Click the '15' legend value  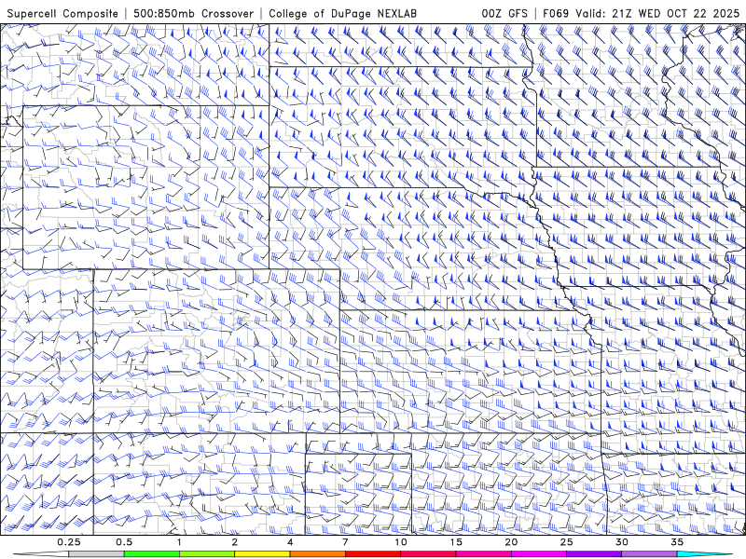coord(456,542)
